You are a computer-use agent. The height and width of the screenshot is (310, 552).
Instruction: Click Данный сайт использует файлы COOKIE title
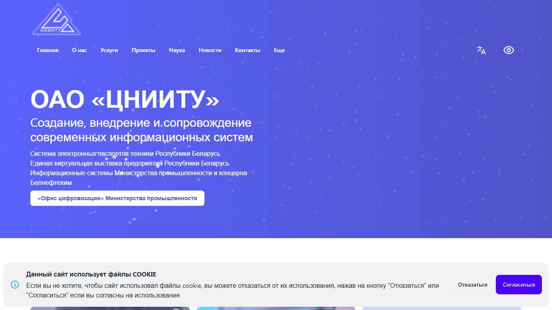91,274
